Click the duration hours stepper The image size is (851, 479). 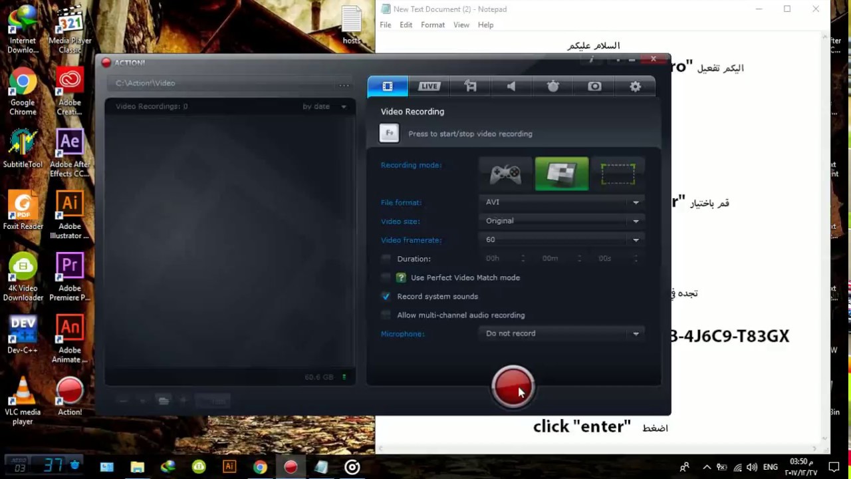[523, 258]
